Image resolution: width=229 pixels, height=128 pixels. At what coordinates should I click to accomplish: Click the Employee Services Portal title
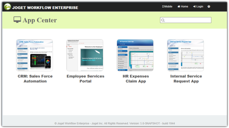click(x=86, y=79)
